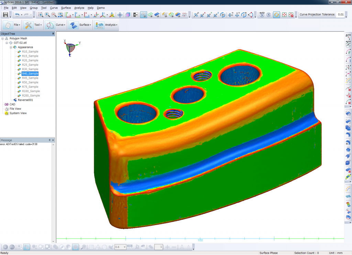Click the orbit rotation center icon
The height and width of the screenshot is (255, 352).
120,15
